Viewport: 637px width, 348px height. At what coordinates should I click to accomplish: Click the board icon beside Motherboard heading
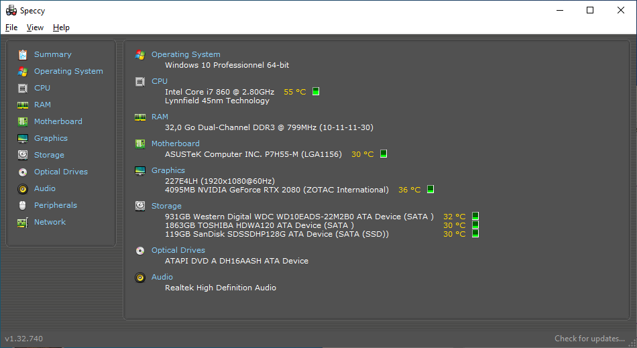[140, 143]
